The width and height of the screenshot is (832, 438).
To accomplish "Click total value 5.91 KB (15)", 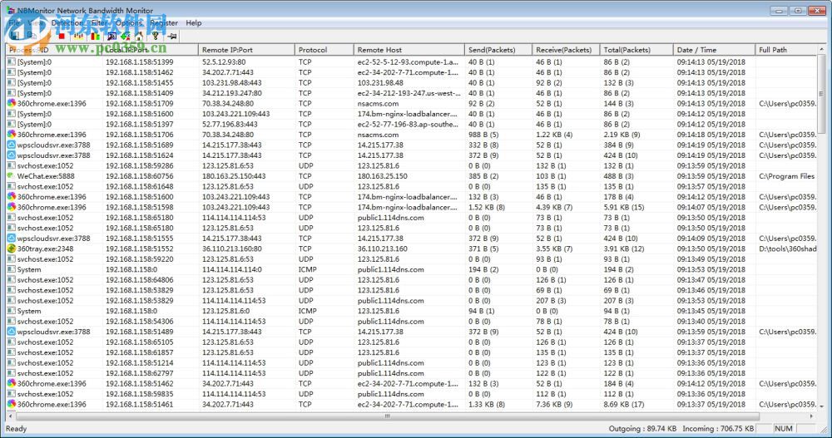I will pos(624,207).
